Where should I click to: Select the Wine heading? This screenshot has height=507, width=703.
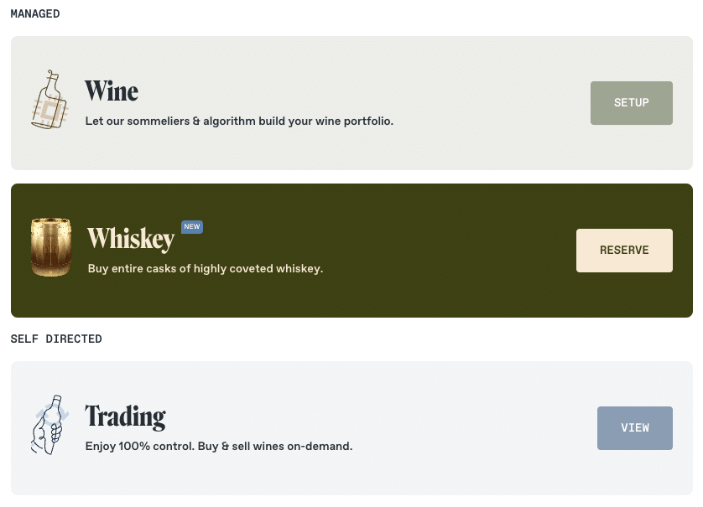pos(112,91)
